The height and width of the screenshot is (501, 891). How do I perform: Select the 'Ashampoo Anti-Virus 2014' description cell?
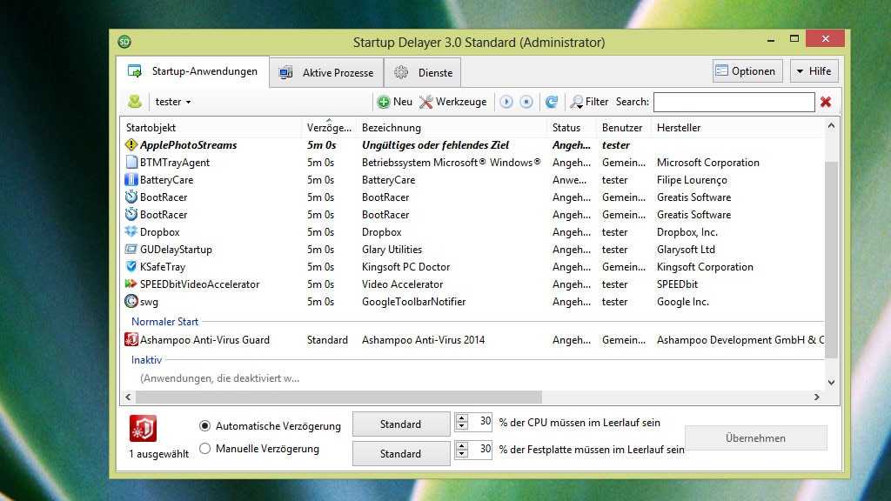(x=424, y=340)
